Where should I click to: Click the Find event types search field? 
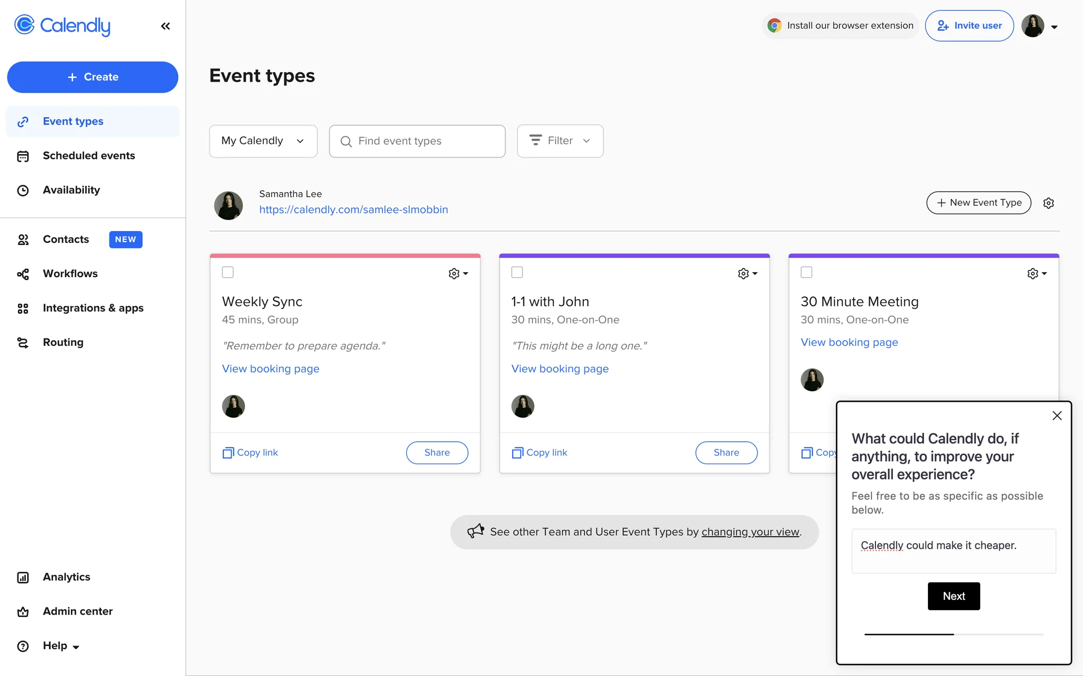click(417, 141)
